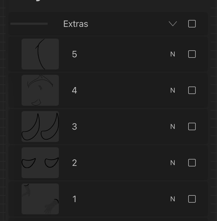
Task: Open blend mode N for layer 5
Action: tap(173, 54)
